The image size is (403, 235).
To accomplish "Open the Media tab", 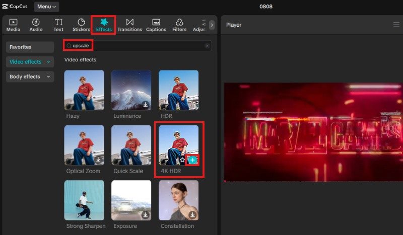I will (x=13, y=25).
